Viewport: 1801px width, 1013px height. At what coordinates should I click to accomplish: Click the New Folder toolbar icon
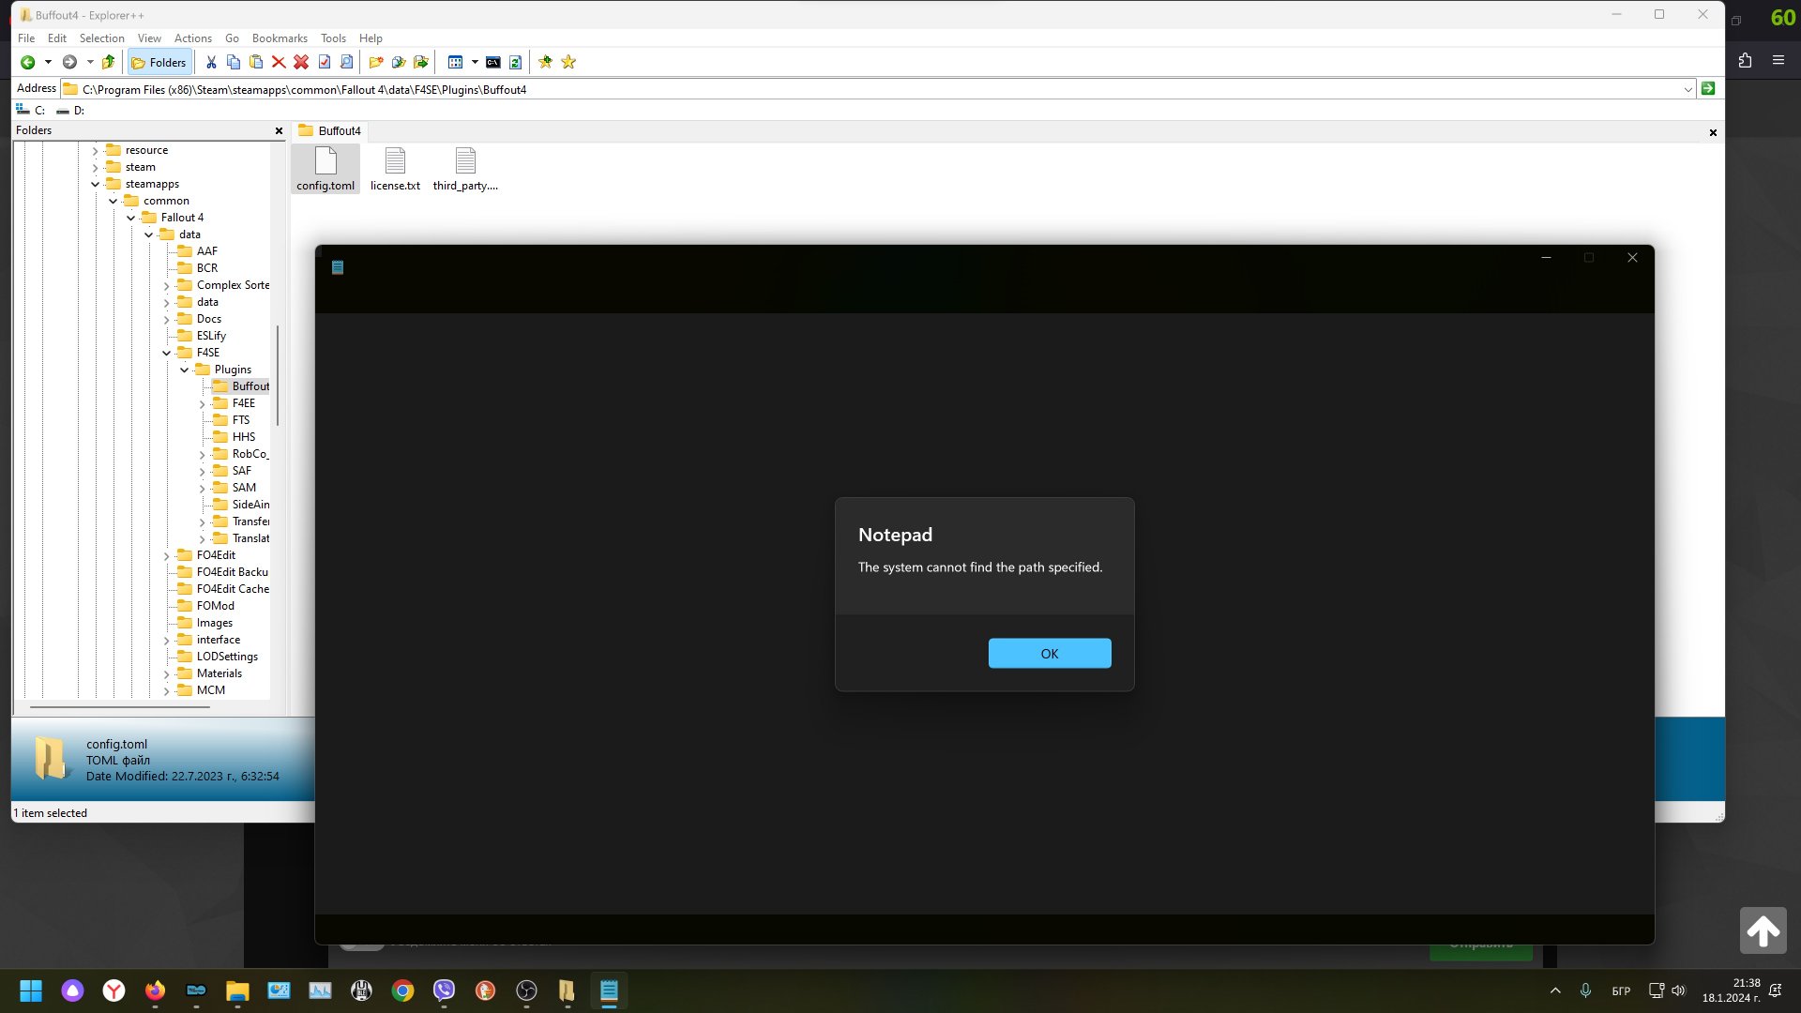pos(376,62)
